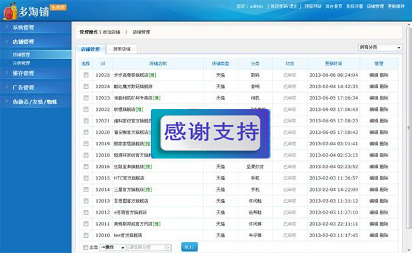Open the 操作 bulk action dropdown
This screenshot has width=412, height=253.
coord(112,247)
